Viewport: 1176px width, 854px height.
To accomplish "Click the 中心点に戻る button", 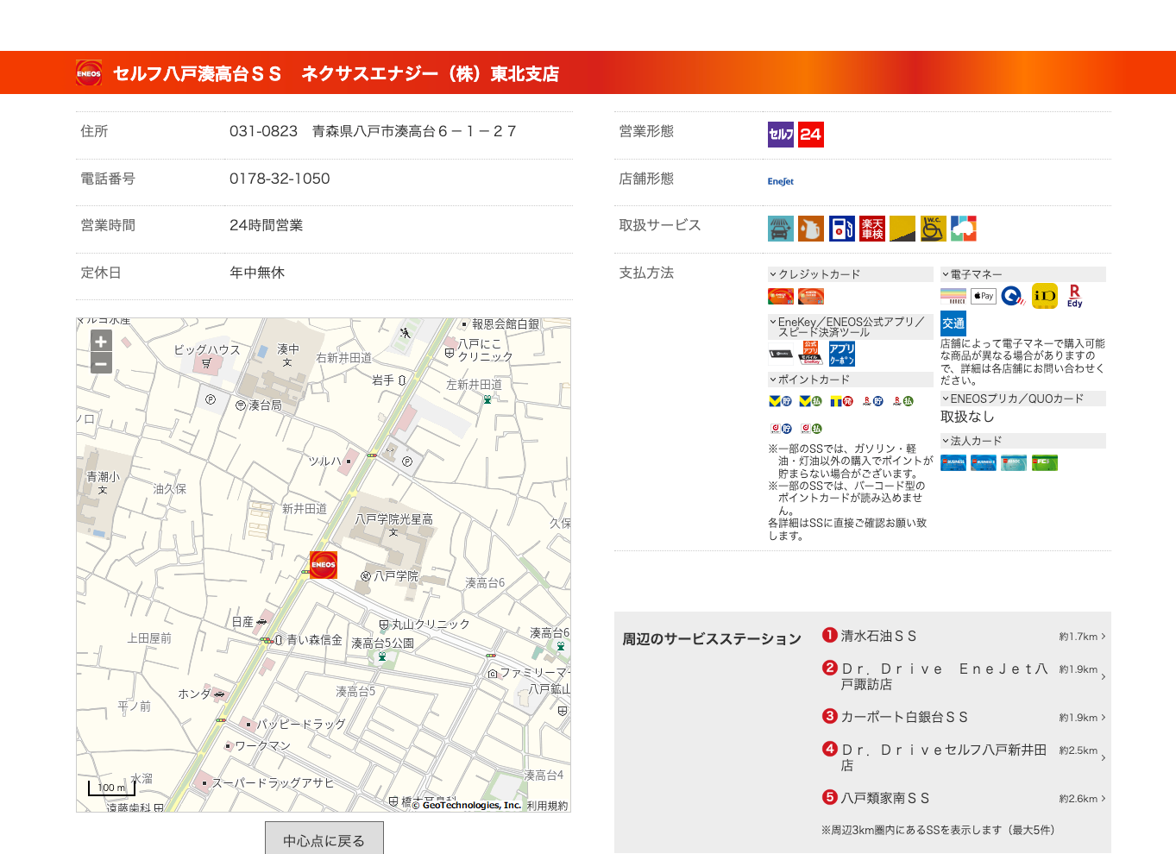I will pos(324,839).
